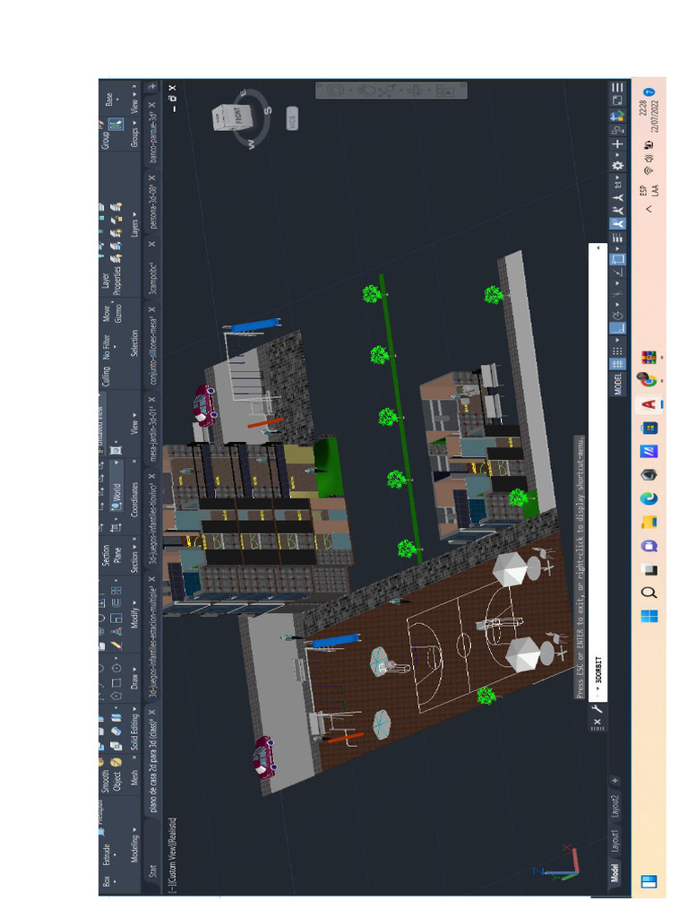This screenshot has height=918, width=688.
Task: Open File Explorer from taskbar
Action: pyautogui.click(x=649, y=522)
